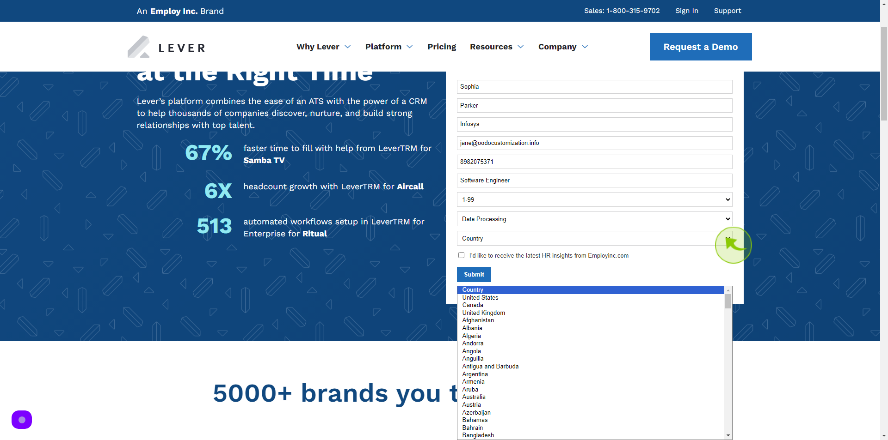The height and width of the screenshot is (440, 888).
Task: Select Canada from country list
Action: click(x=591, y=305)
